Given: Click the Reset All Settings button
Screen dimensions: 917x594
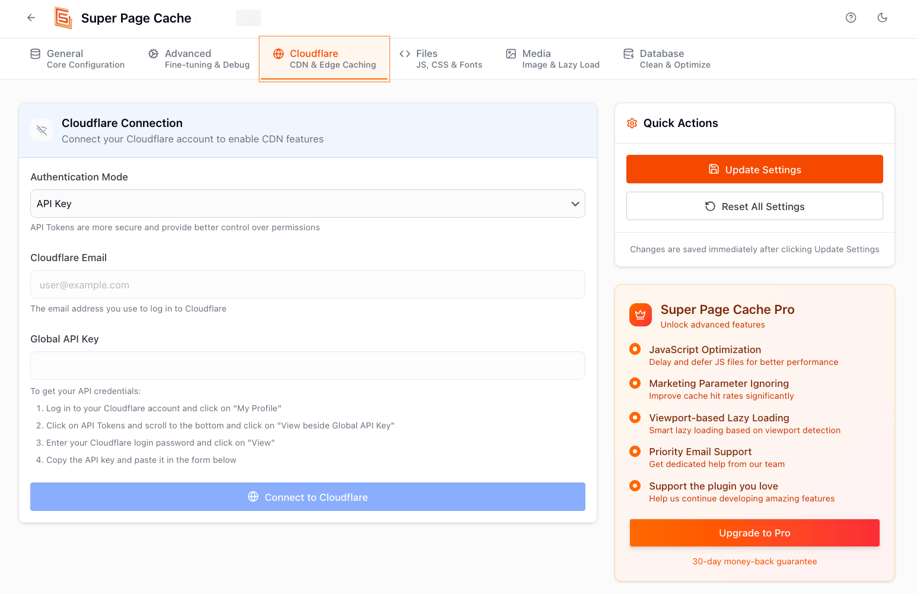Looking at the screenshot, I should point(754,206).
